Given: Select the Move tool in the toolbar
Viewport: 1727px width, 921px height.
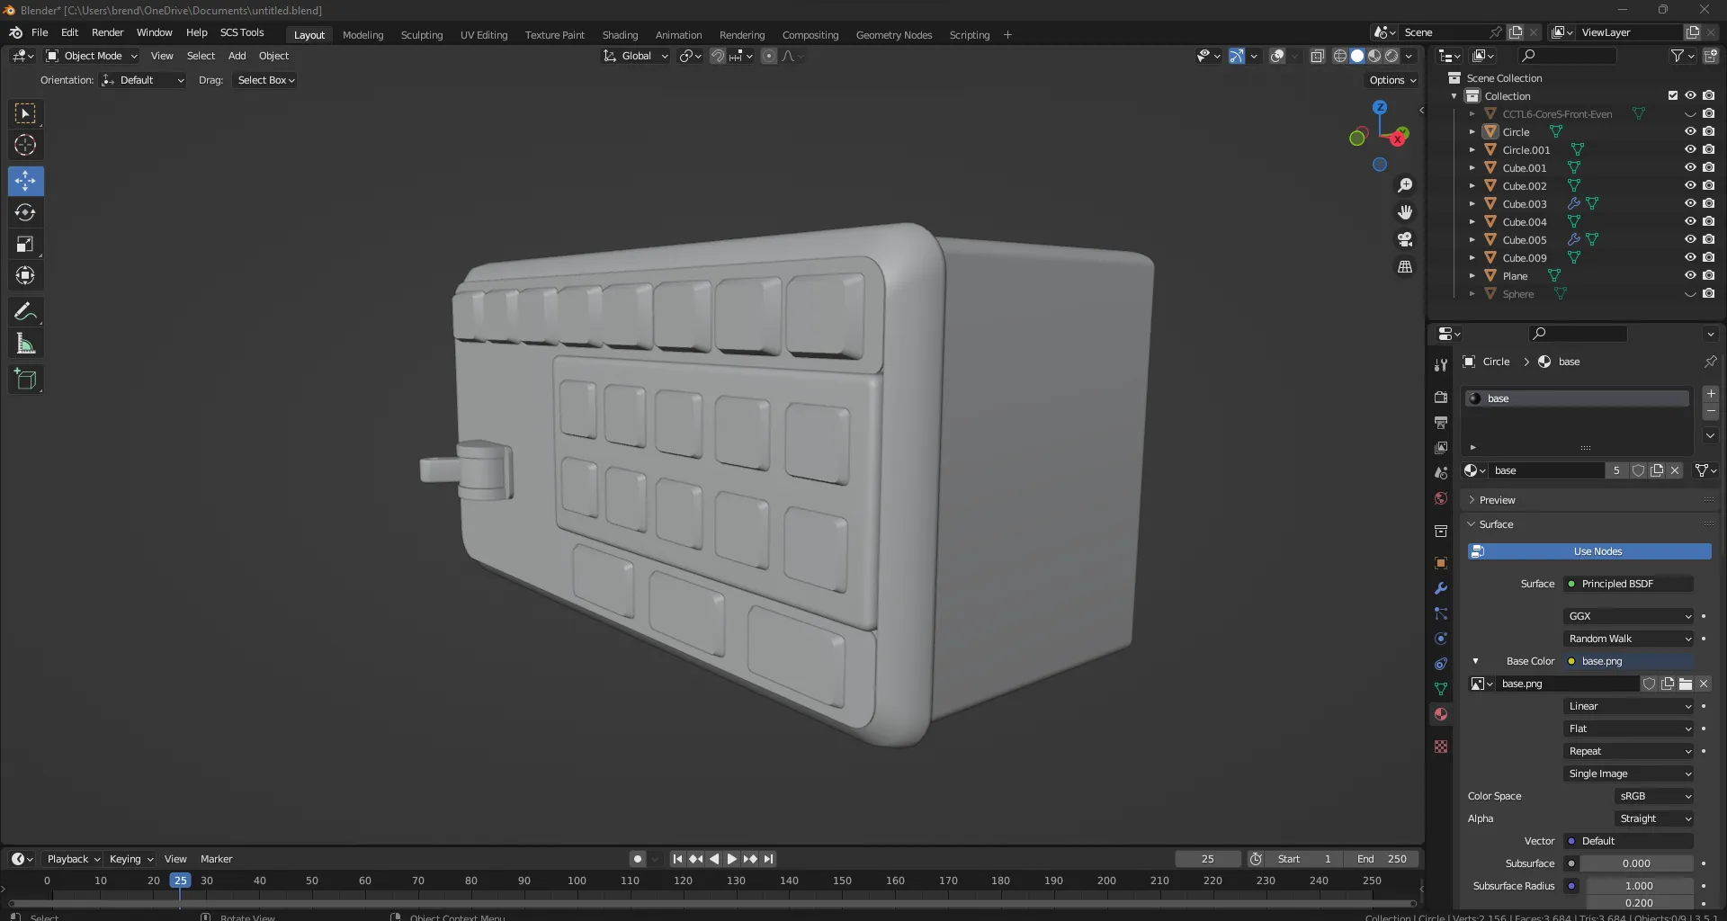Looking at the screenshot, I should (x=25, y=181).
